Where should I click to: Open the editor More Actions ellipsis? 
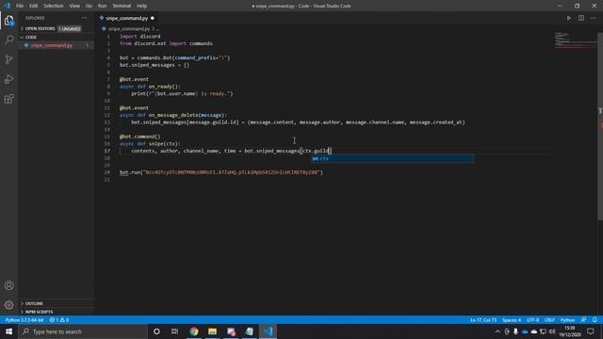tap(593, 18)
